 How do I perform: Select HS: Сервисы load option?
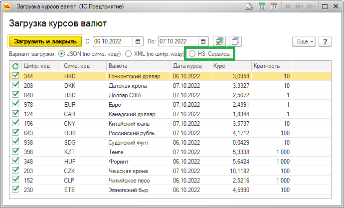[192, 54]
